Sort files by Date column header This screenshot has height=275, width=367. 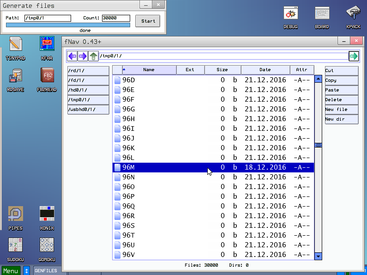[x=265, y=70]
